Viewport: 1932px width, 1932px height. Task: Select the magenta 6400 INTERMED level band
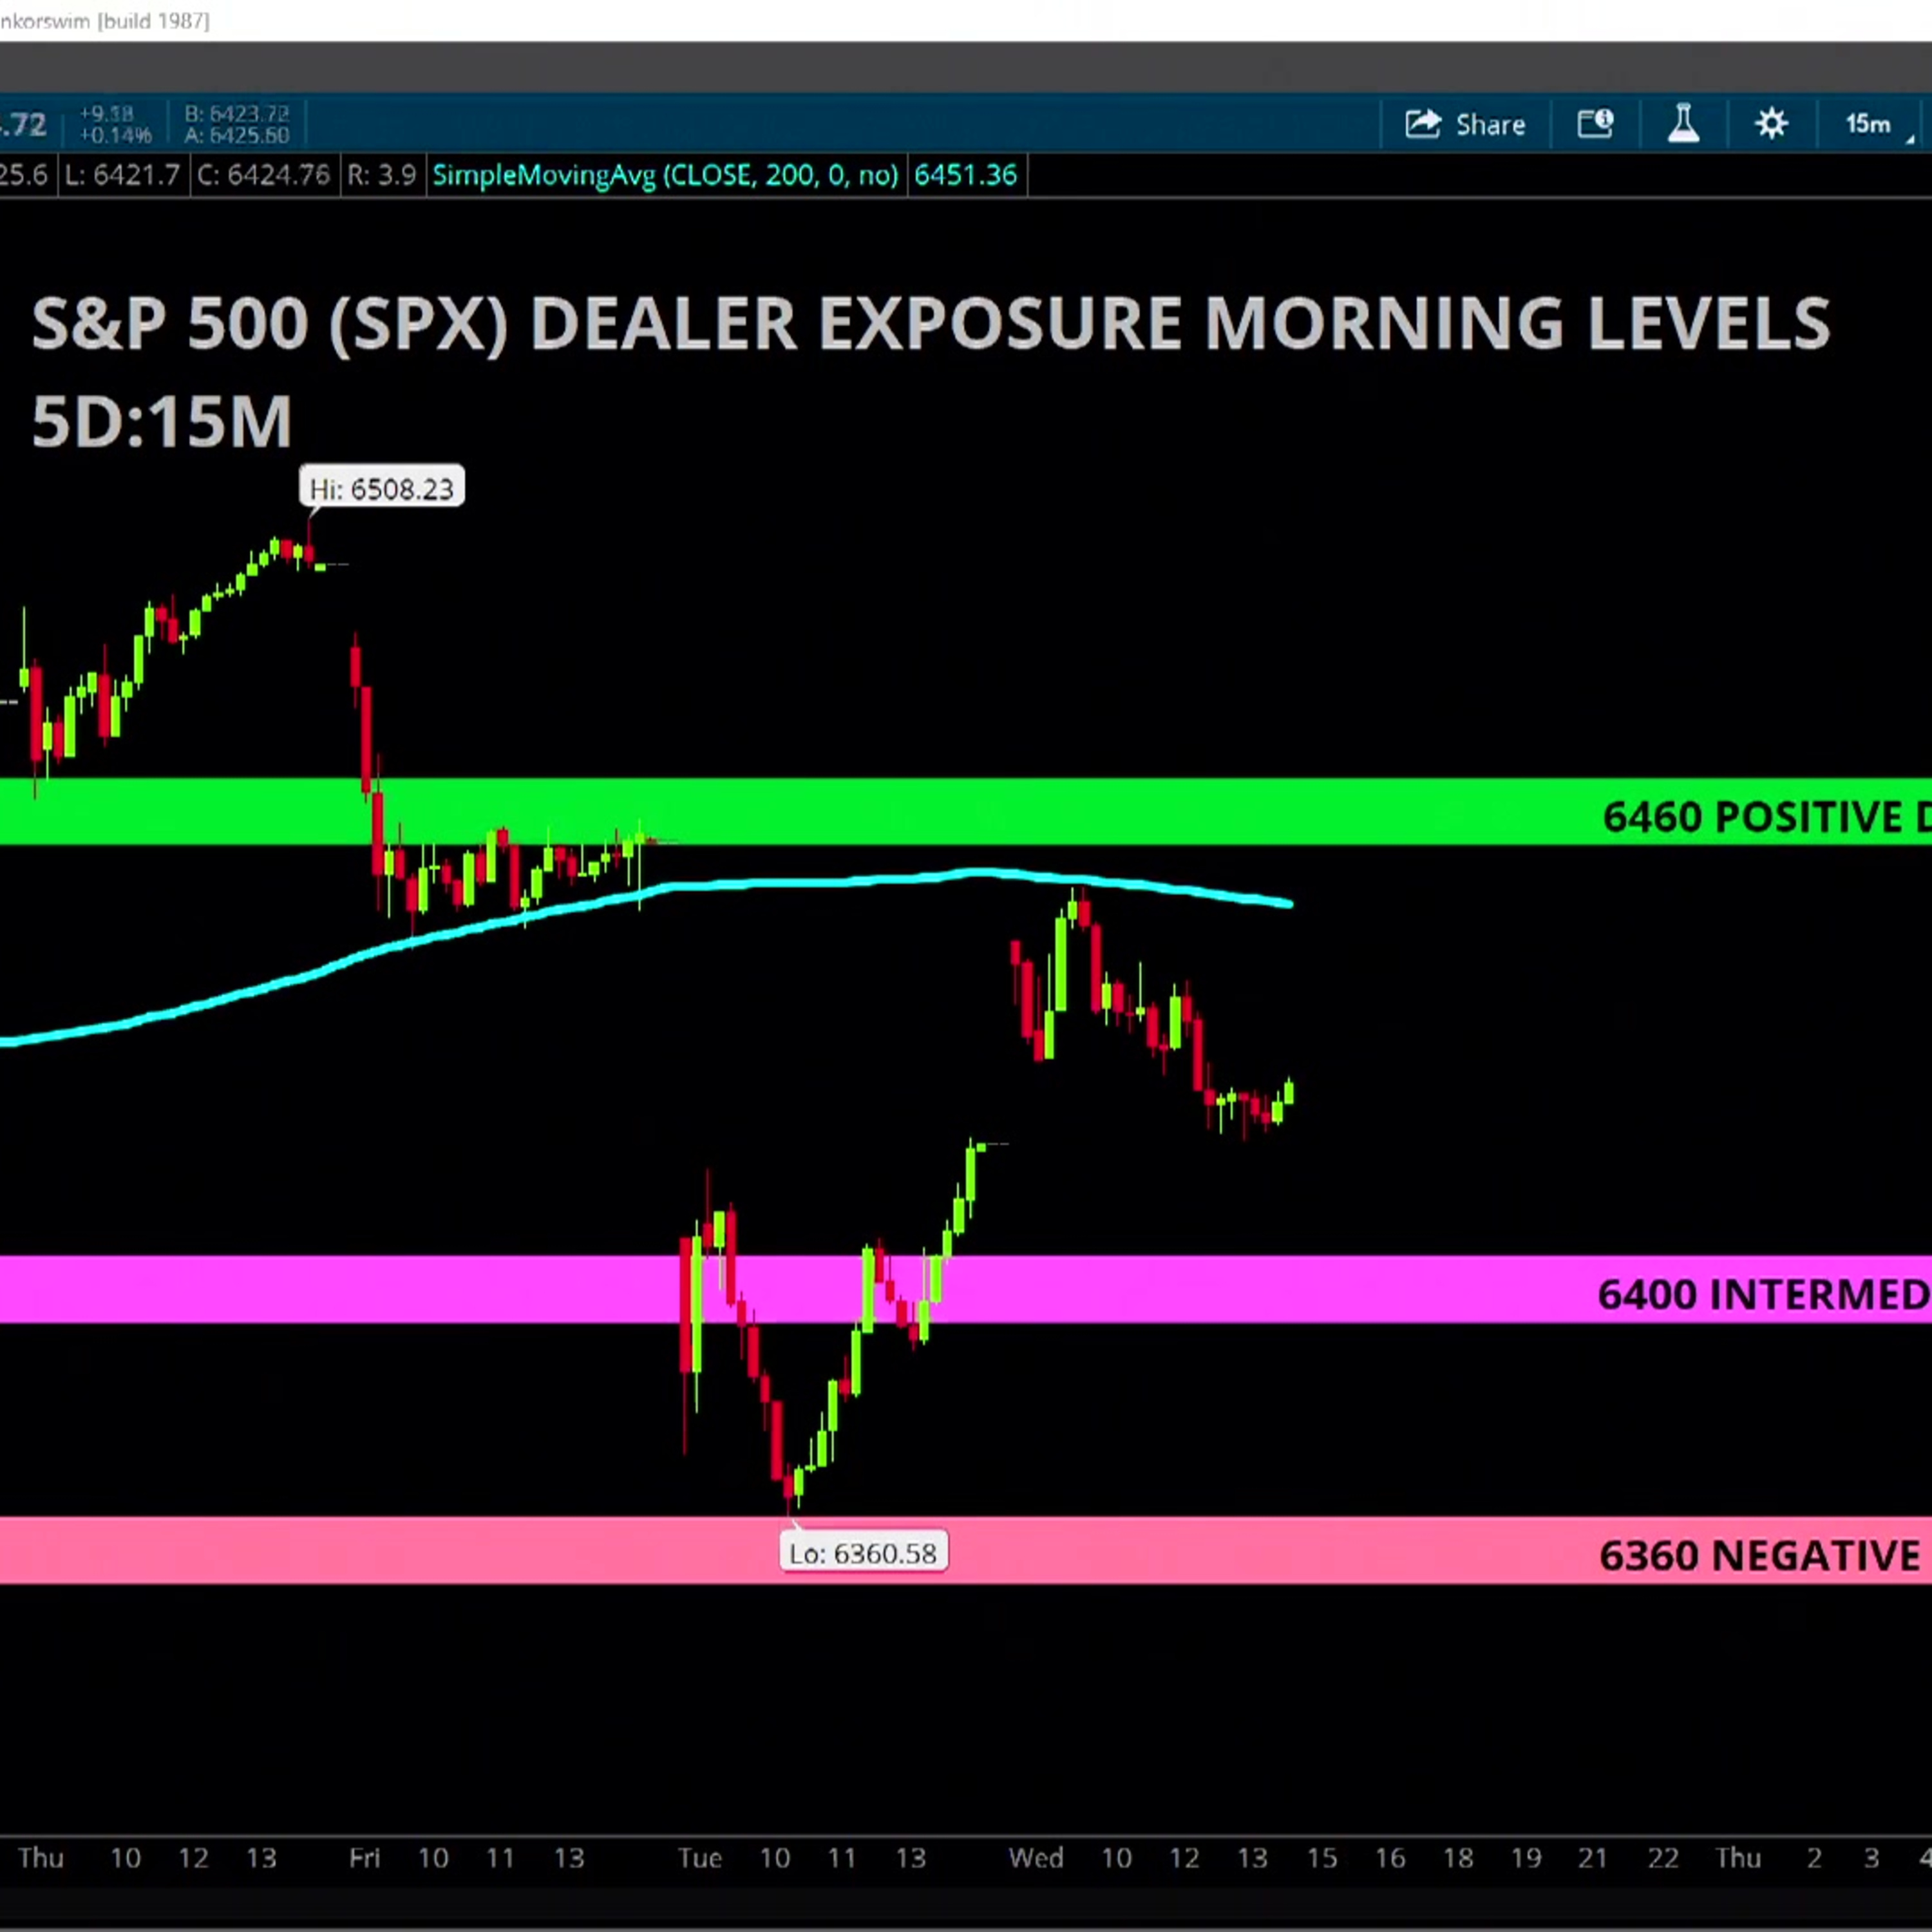966,1289
